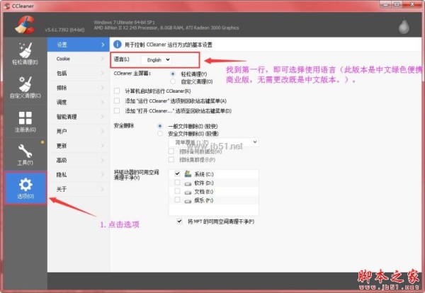Click the blue info icon above settings
This screenshot has height=293, width=425.
tap(118, 43)
